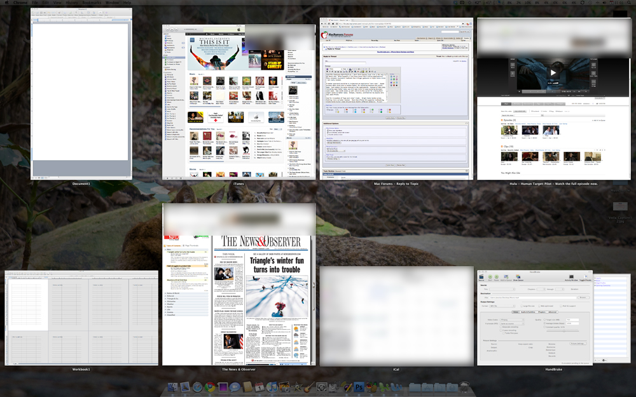
Task: Open iMovie star icon in the Dock
Action: pos(297,387)
